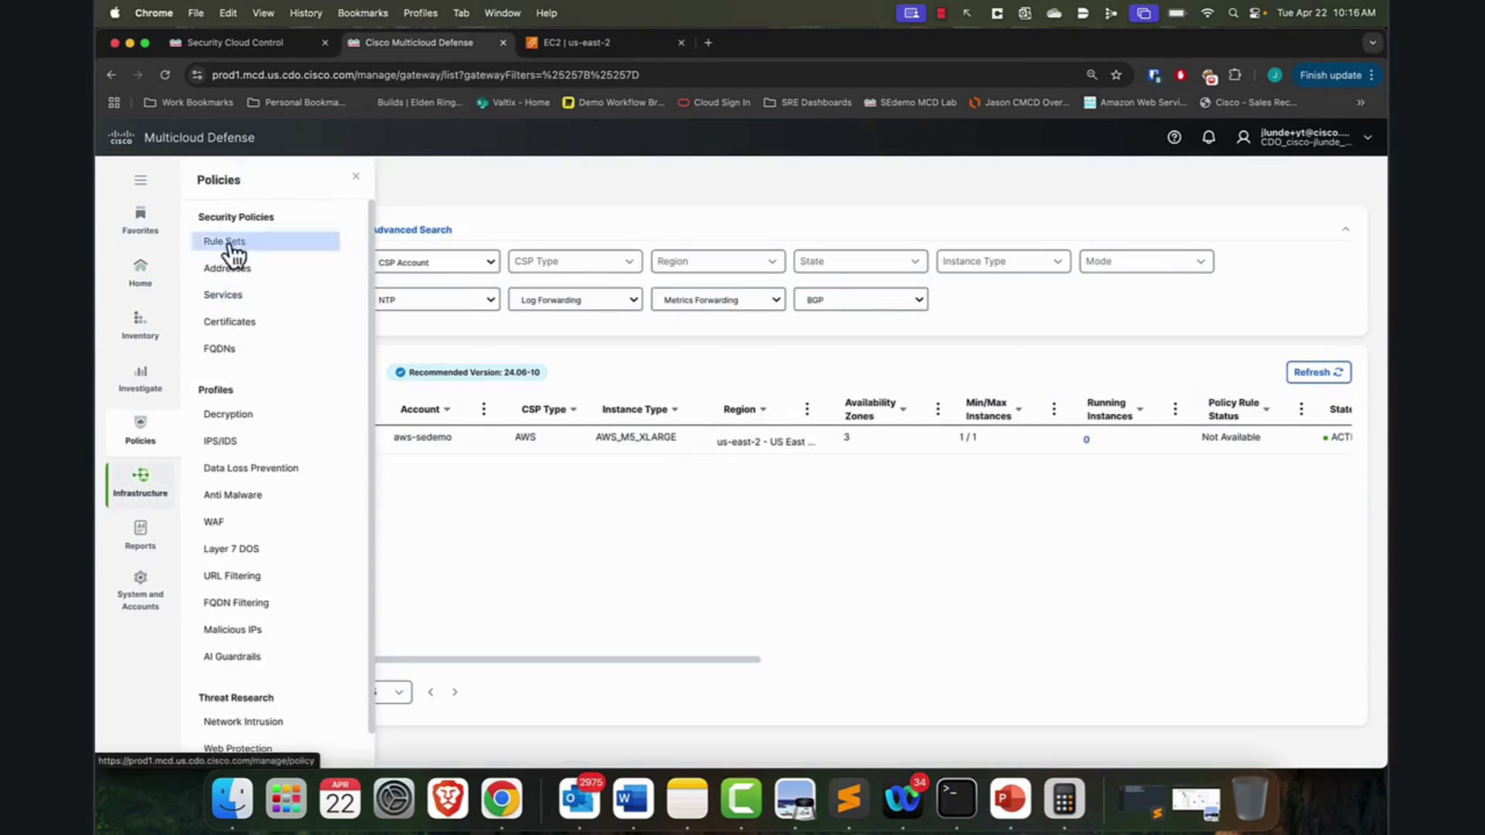
Task: Open URL Filtering profile
Action: point(232,576)
